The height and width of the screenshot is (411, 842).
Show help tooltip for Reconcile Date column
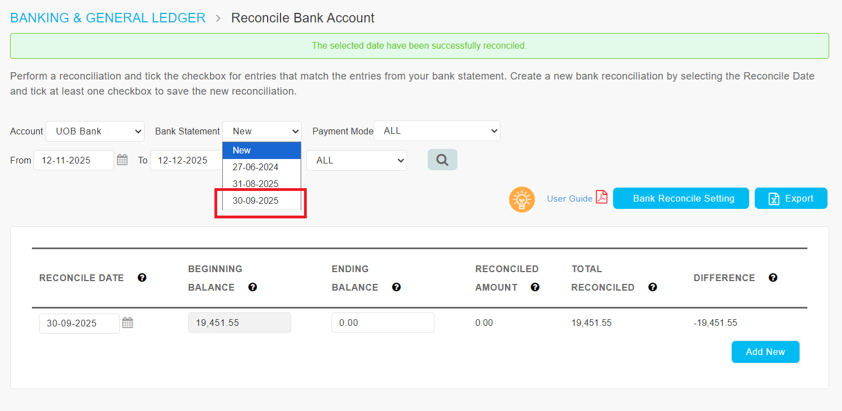pyautogui.click(x=142, y=278)
